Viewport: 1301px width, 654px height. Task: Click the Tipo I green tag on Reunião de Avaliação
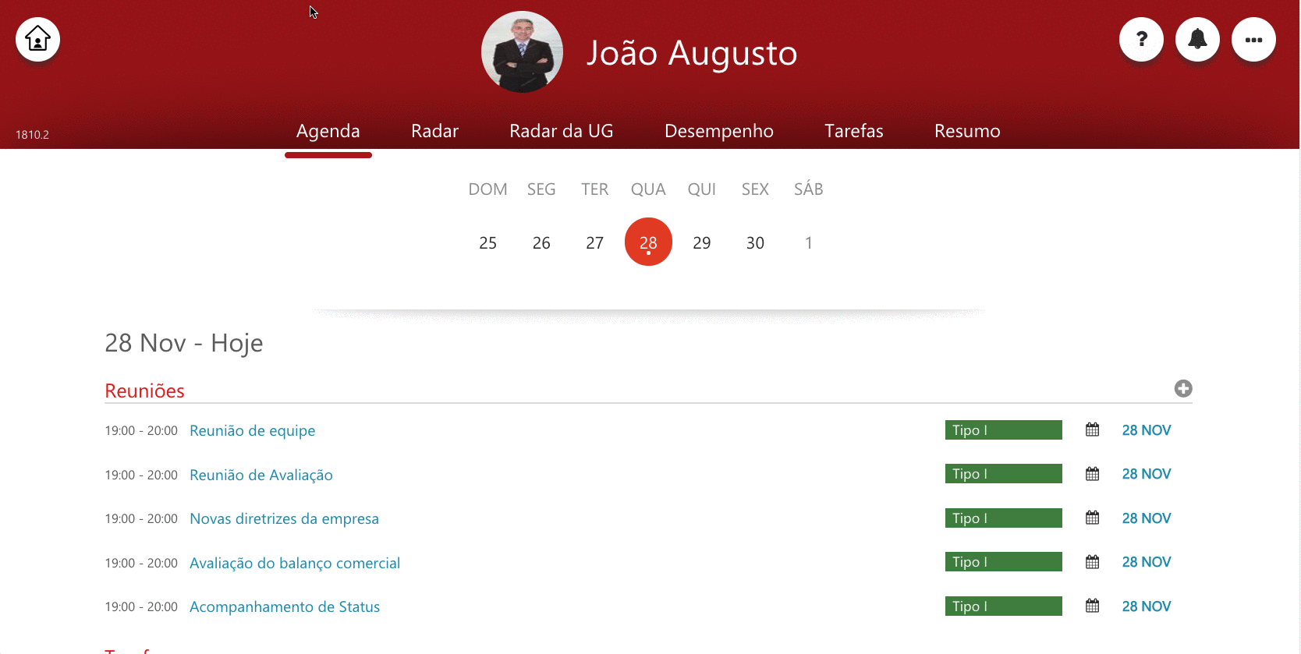tap(1003, 474)
